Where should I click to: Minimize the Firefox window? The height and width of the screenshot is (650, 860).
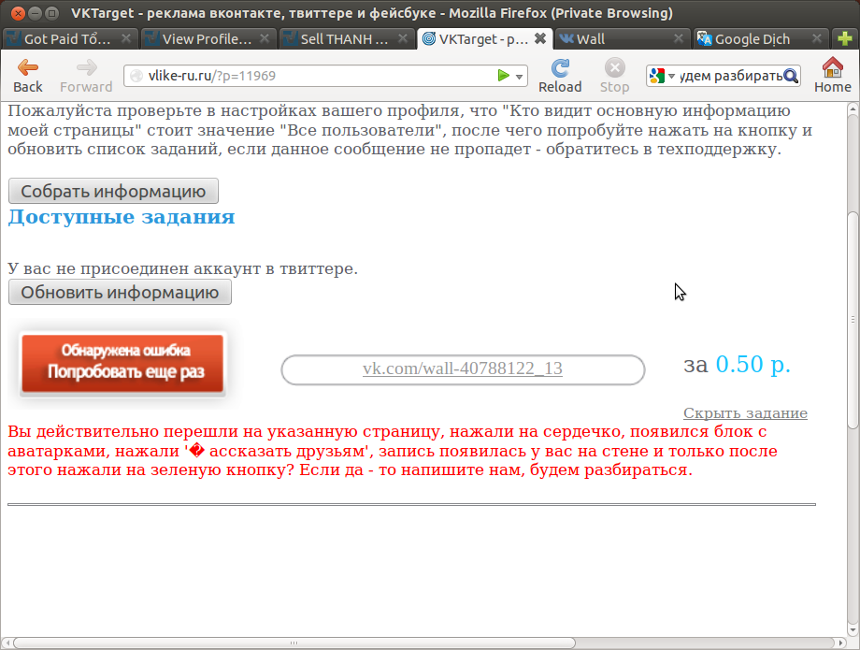pos(36,12)
